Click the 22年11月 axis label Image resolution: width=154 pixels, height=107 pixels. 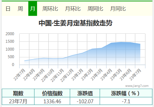57,76
